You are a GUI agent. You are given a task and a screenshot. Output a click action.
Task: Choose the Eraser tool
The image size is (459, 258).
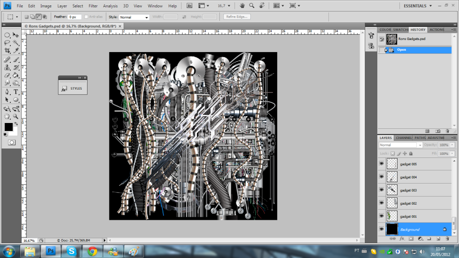click(7, 75)
